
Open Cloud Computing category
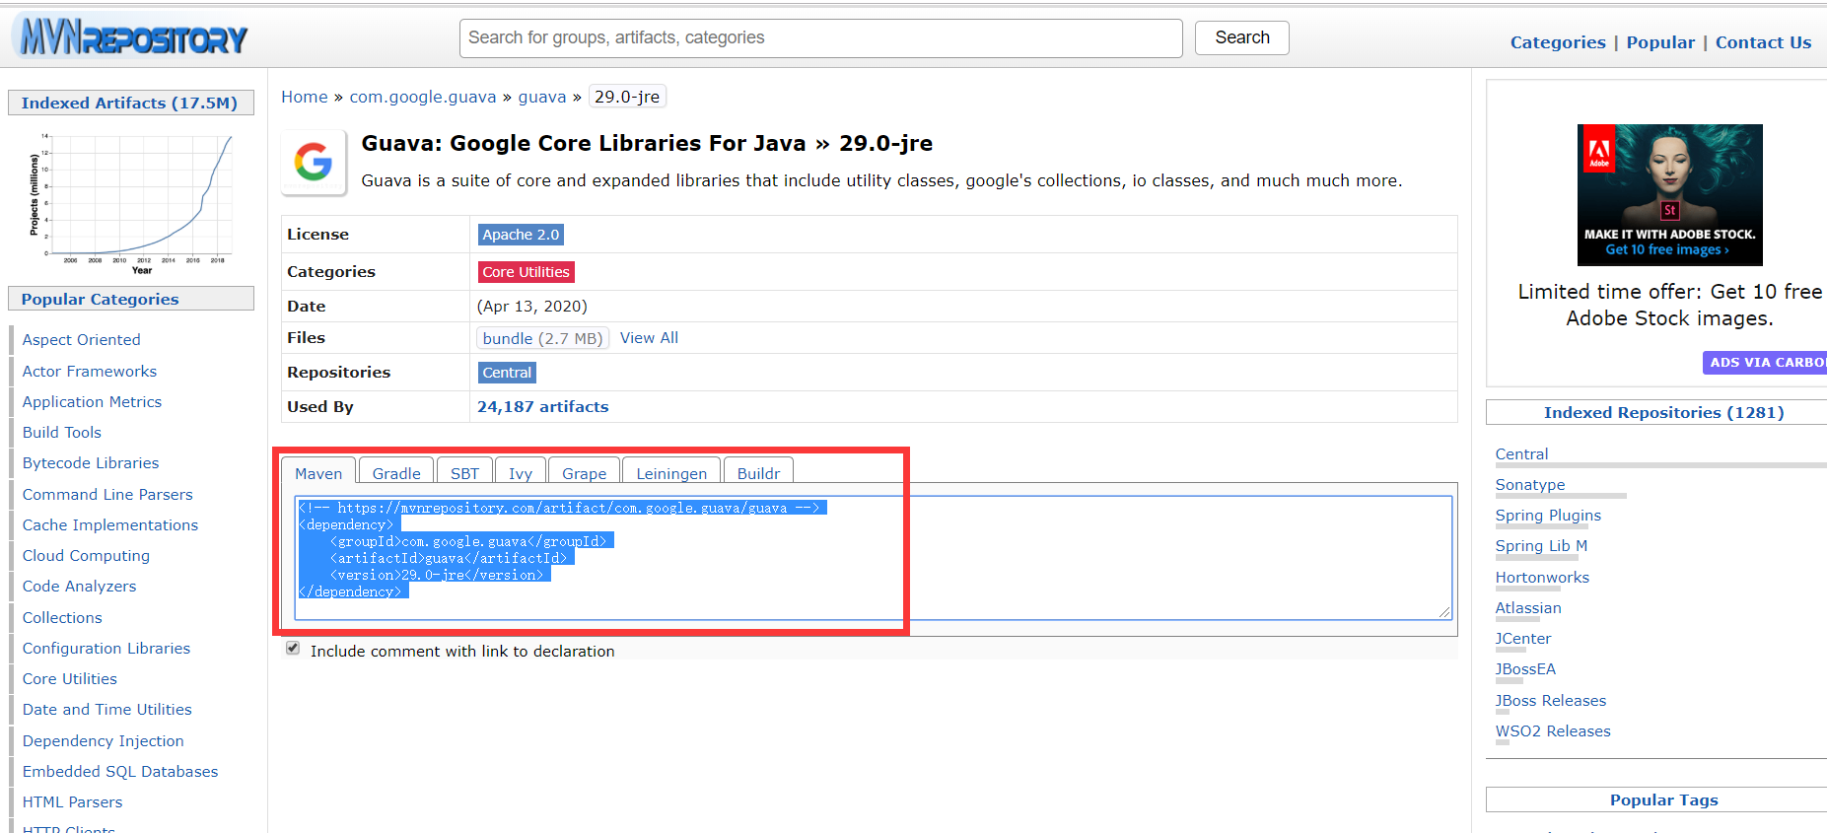pyautogui.click(x=86, y=556)
